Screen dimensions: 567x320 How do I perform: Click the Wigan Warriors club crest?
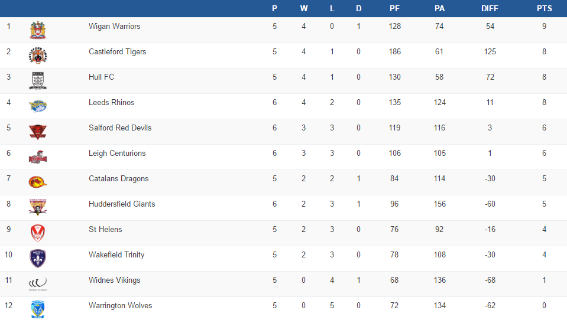coord(38,30)
